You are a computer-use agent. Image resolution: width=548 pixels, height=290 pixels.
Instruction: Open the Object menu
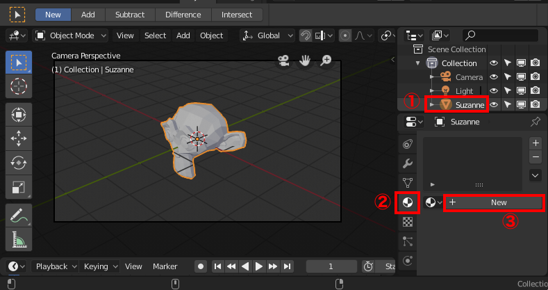(211, 35)
